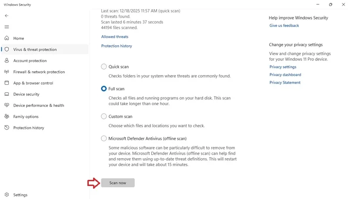Select Microsoft Defender Antivirus offline scan
Image resolution: width=348 pixels, height=199 pixels.
104,139
